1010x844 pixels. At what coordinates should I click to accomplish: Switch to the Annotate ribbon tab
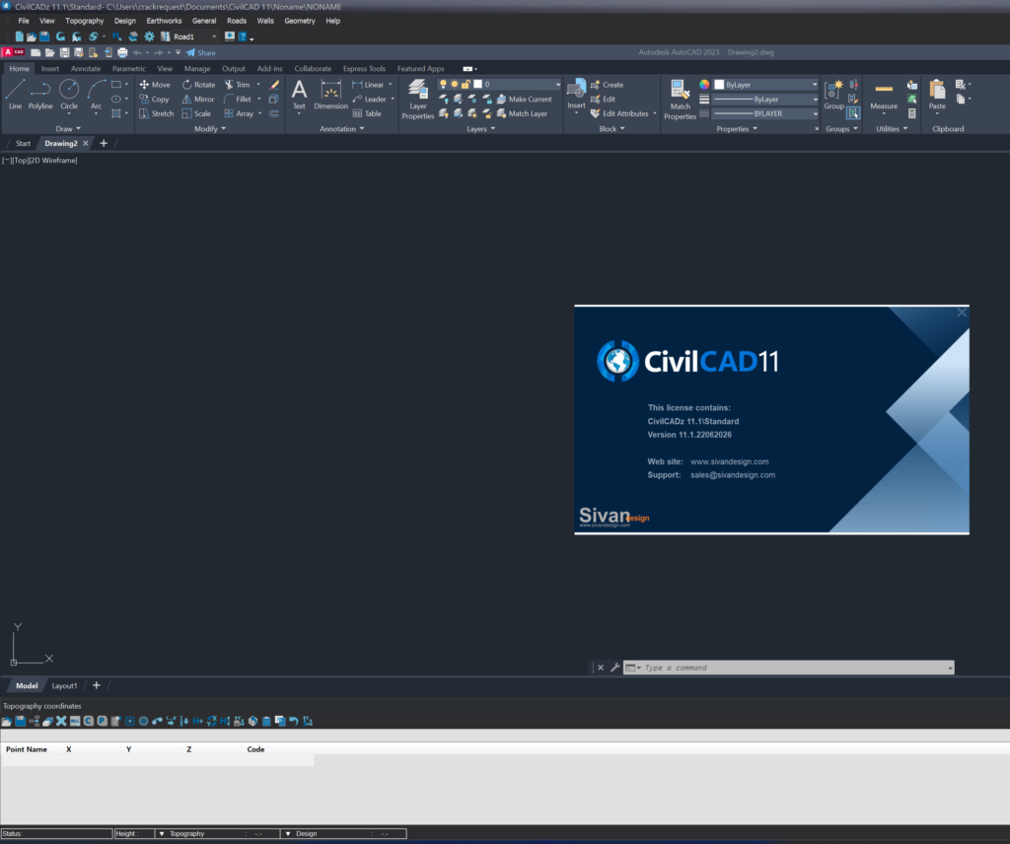pyautogui.click(x=86, y=68)
